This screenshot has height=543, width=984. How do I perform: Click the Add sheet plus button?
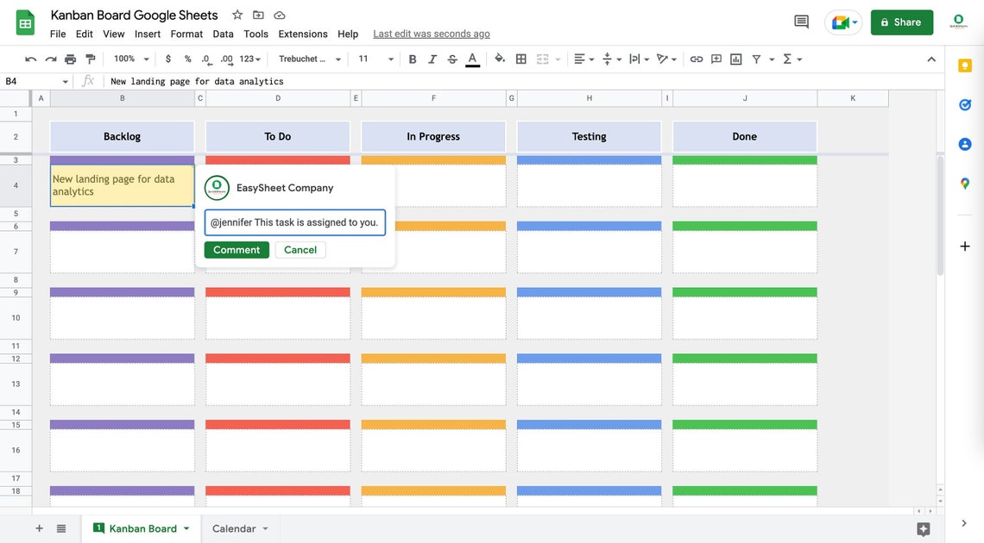(39, 528)
